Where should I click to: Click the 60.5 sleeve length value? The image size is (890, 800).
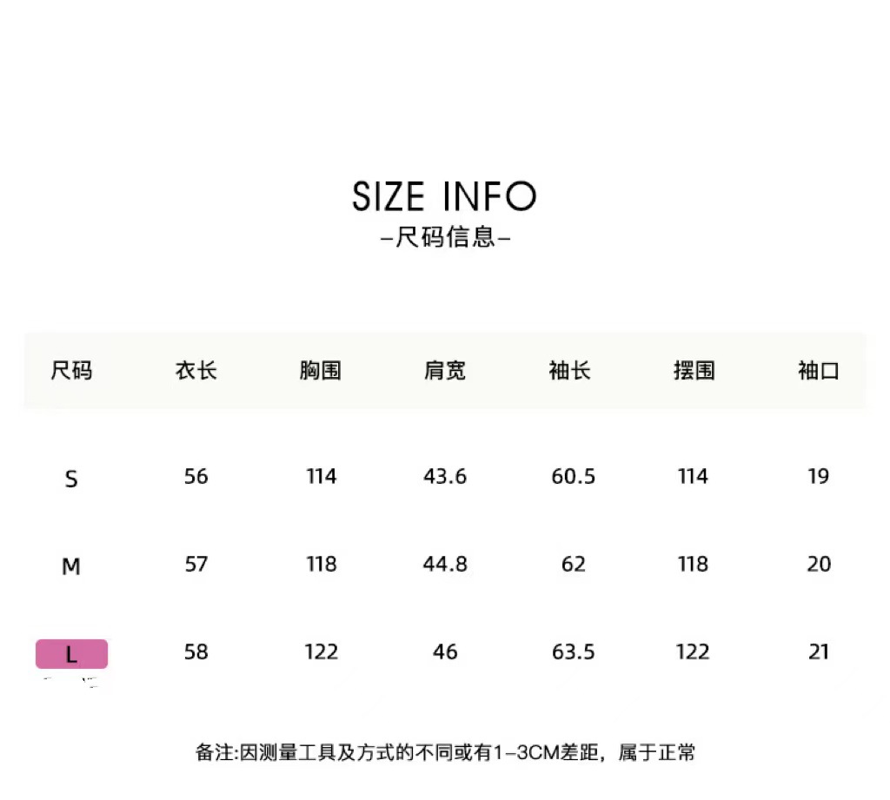coord(574,476)
